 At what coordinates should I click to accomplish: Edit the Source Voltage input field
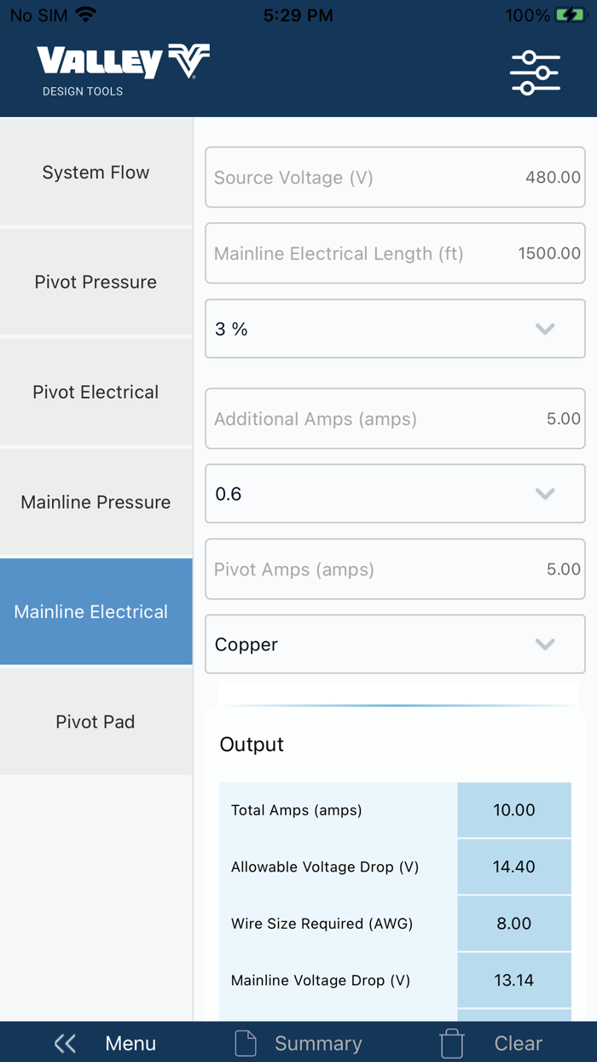[395, 178]
